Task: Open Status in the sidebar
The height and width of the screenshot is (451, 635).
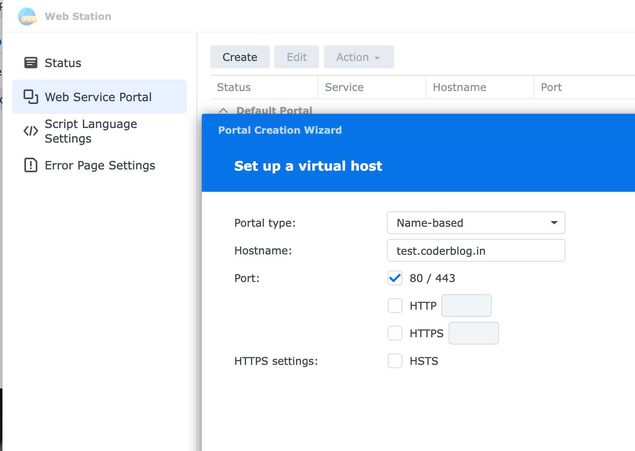Action: 63,63
